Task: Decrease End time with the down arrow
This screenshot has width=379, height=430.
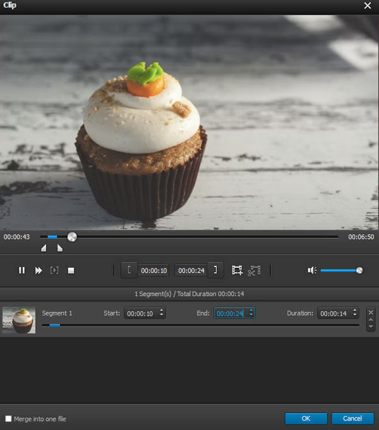Action: [251, 315]
